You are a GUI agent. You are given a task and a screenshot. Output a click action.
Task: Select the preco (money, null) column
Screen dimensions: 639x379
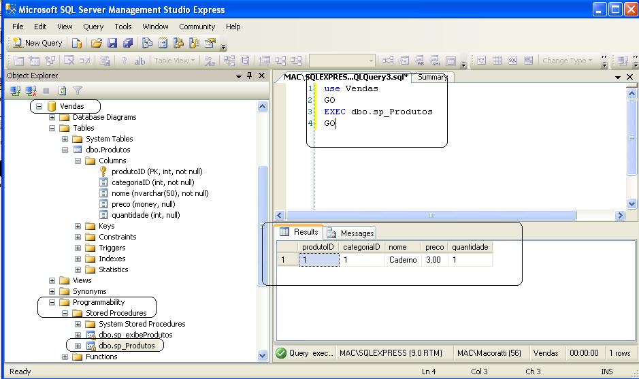[x=144, y=204]
